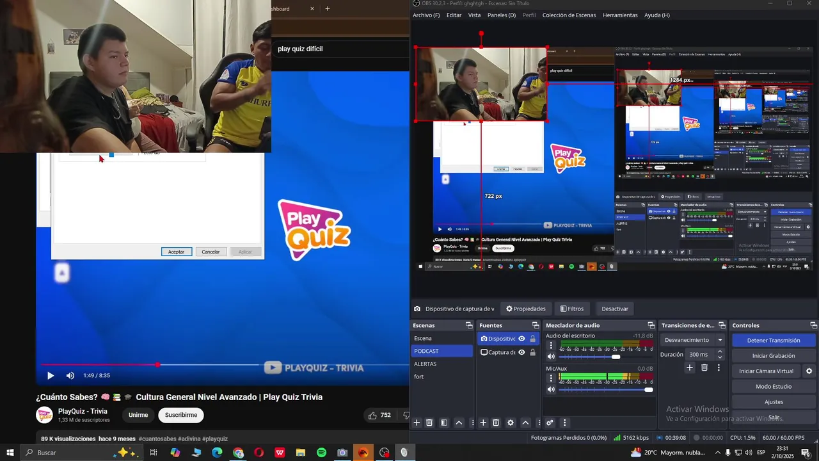The image size is (819, 461).
Task: Show hidden system tray icons chevron
Action: [717, 453]
